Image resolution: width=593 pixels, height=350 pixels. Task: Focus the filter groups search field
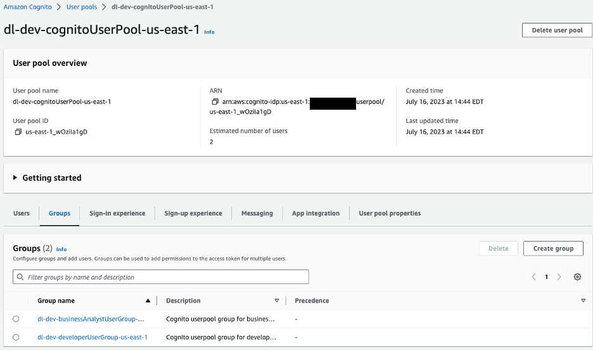[161, 277]
